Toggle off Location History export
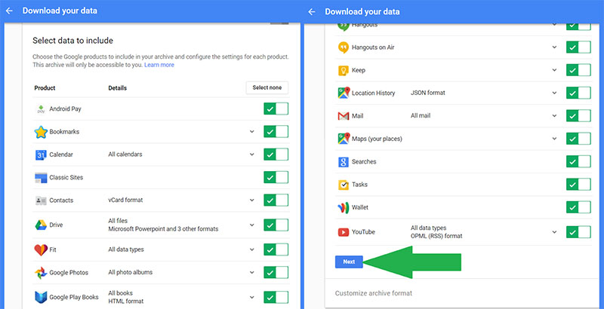Viewport: 604px width, 309px height. click(x=578, y=93)
